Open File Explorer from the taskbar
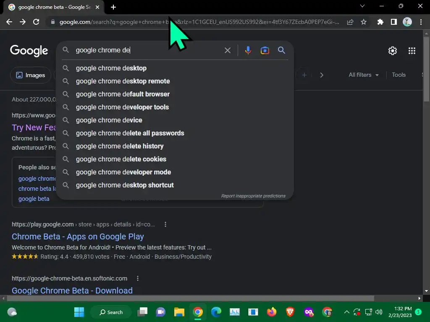 179,312
